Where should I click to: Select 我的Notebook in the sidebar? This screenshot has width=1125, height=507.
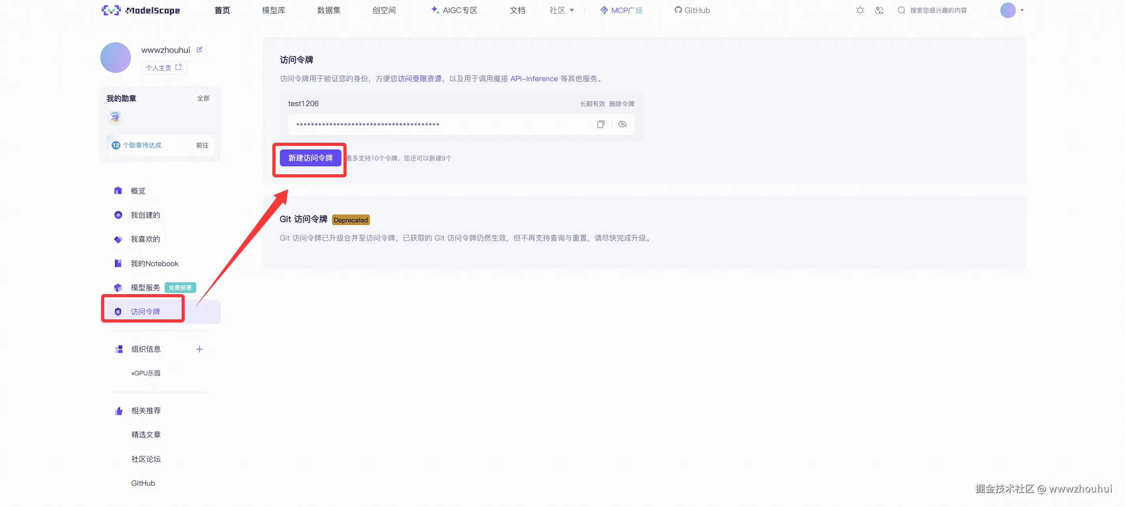click(x=155, y=263)
